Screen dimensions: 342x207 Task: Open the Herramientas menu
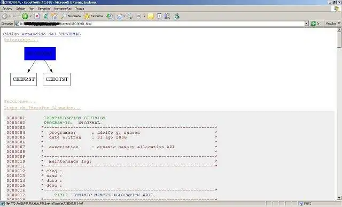pos(63,9)
